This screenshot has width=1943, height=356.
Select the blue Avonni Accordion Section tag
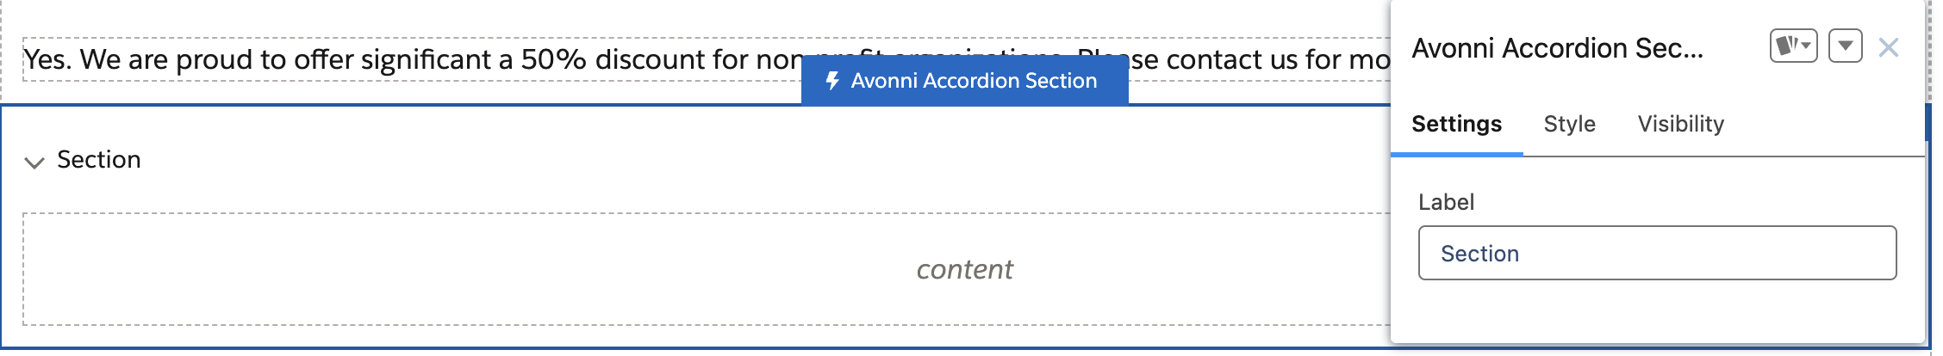(974, 81)
